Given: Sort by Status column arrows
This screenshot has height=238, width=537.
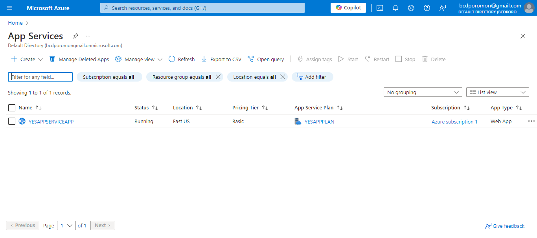Looking at the screenshot, I should pos(155,108).
